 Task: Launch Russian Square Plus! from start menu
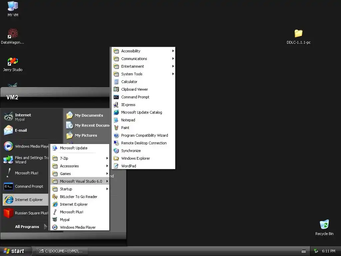point(26,213)
